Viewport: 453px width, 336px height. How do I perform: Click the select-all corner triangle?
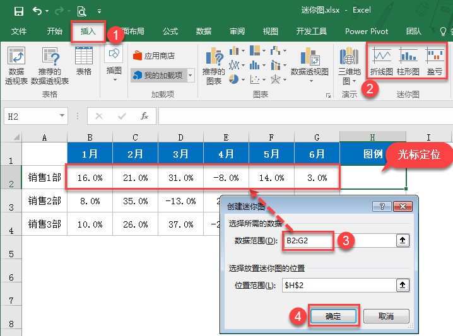click(x=16, y=137)
